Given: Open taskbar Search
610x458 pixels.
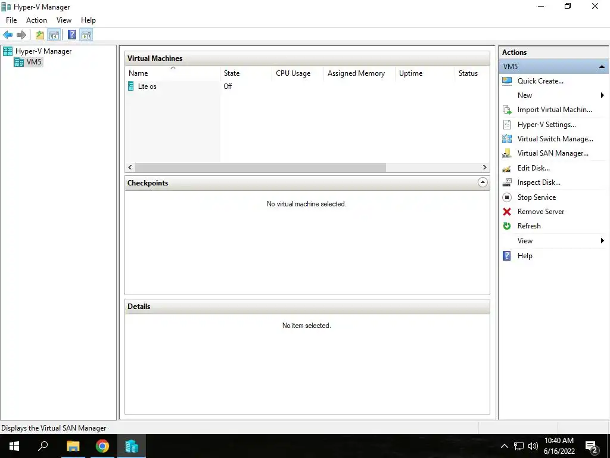Looking at the screenshot, I should [x=43, y=446].
